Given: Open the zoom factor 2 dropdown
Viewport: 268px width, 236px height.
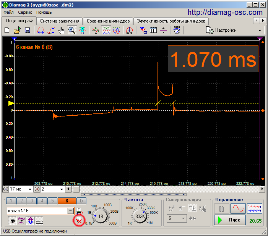Looking at the screenshot, I should [62, 189].
